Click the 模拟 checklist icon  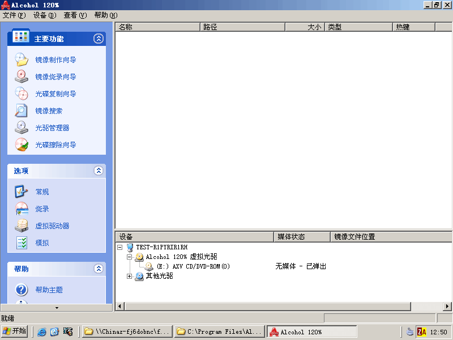tap(22, 243)
